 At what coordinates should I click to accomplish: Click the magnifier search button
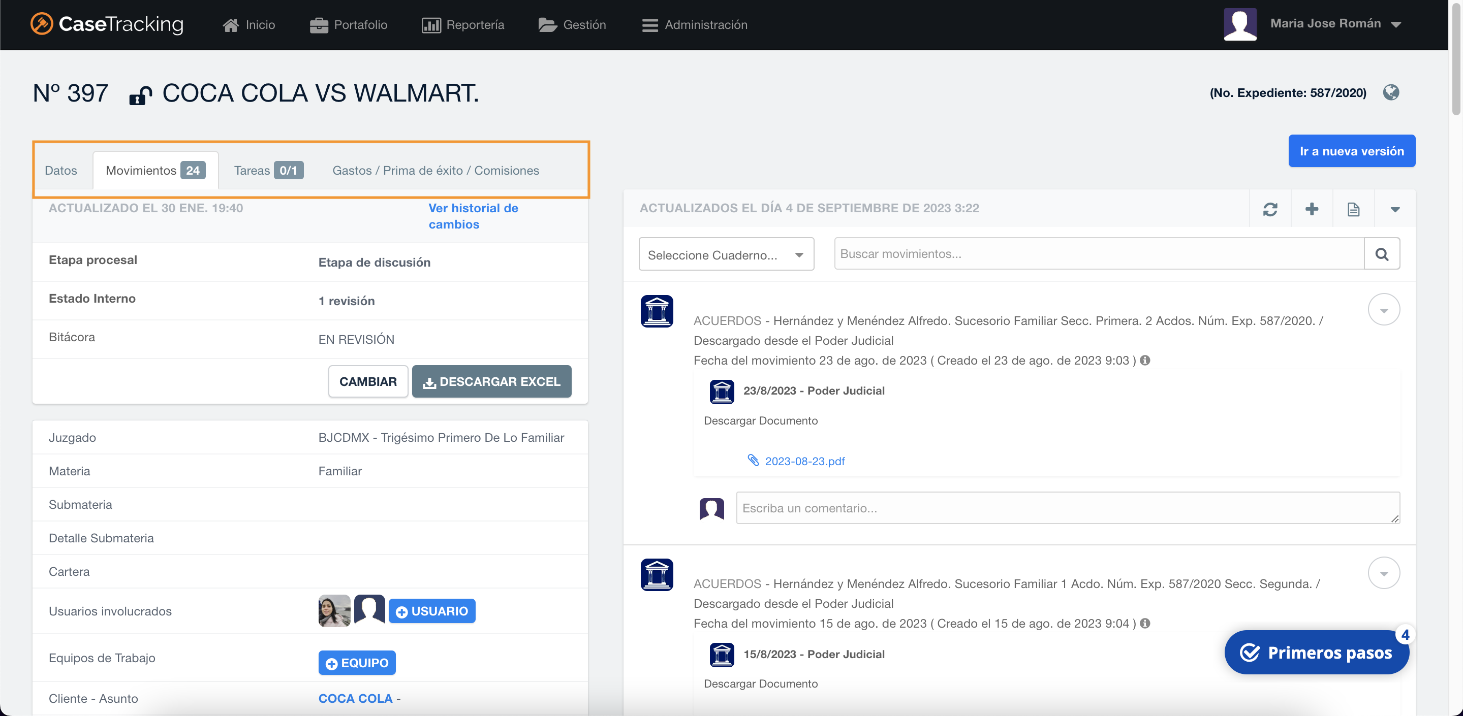(1382, 253)
